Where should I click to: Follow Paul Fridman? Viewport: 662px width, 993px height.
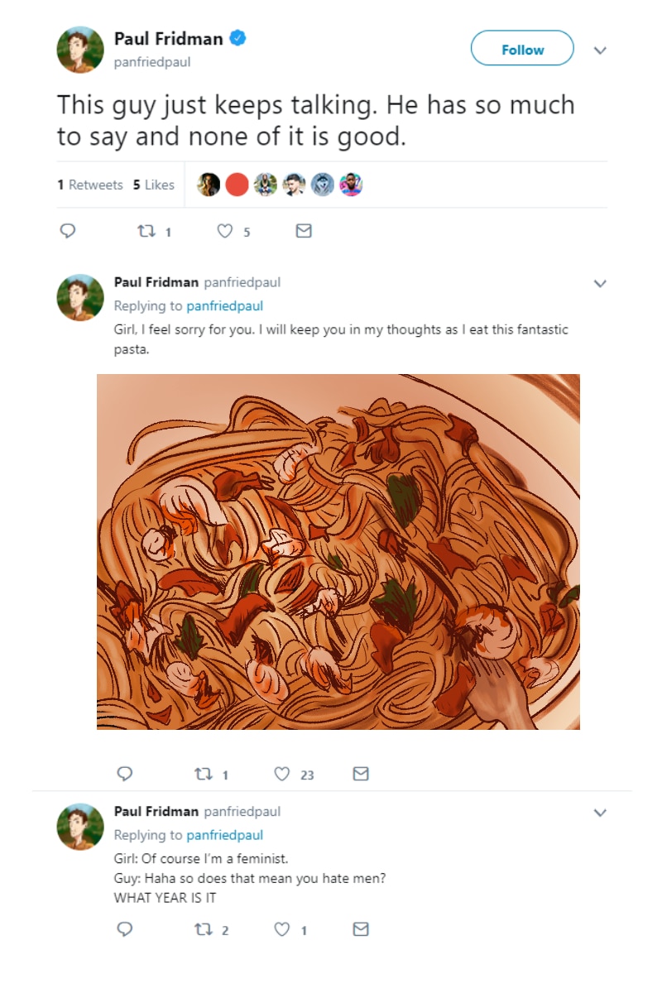pyautogui.click(x=522, y=49)
